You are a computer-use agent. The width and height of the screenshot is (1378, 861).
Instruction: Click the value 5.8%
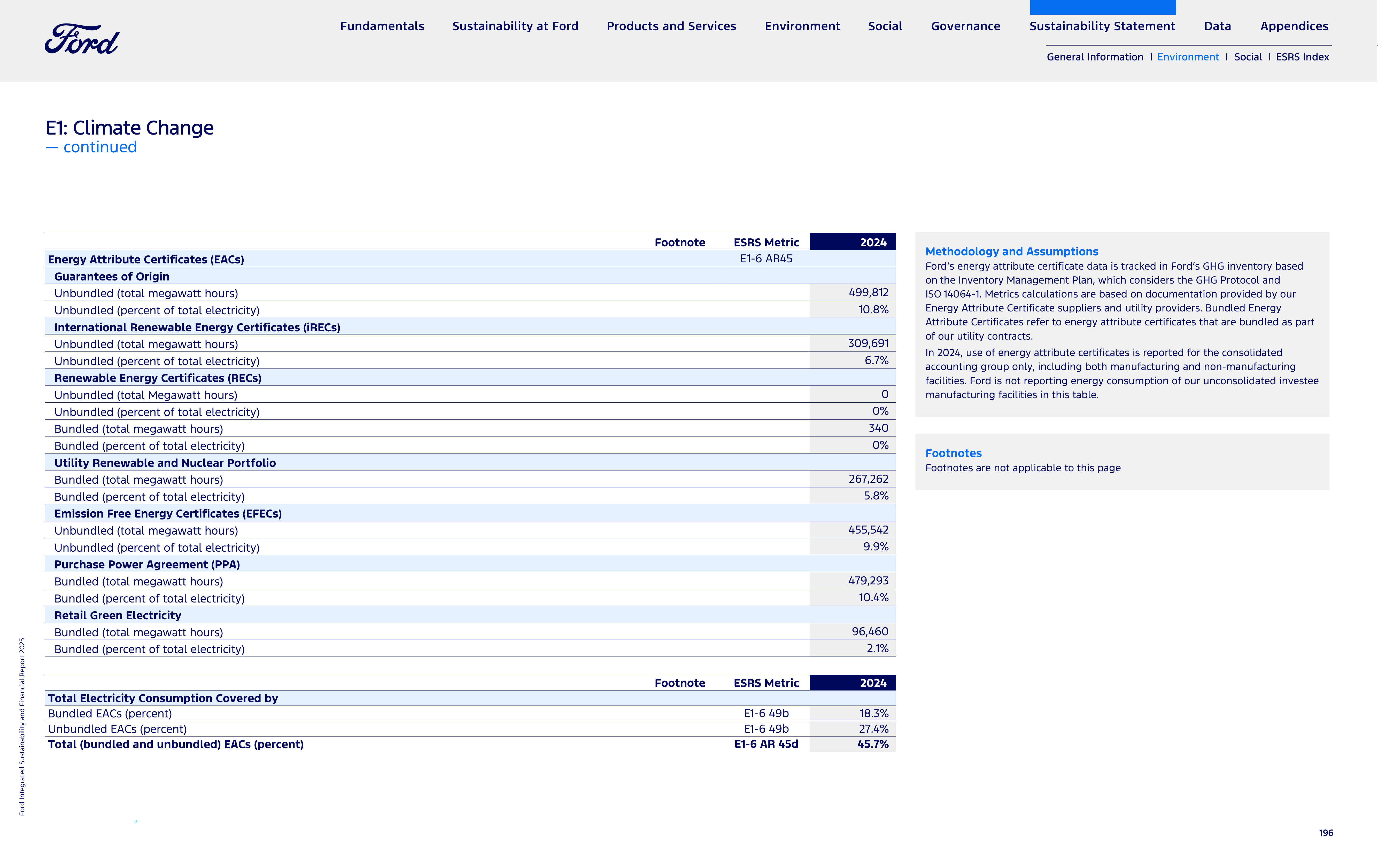click(876, 496)
